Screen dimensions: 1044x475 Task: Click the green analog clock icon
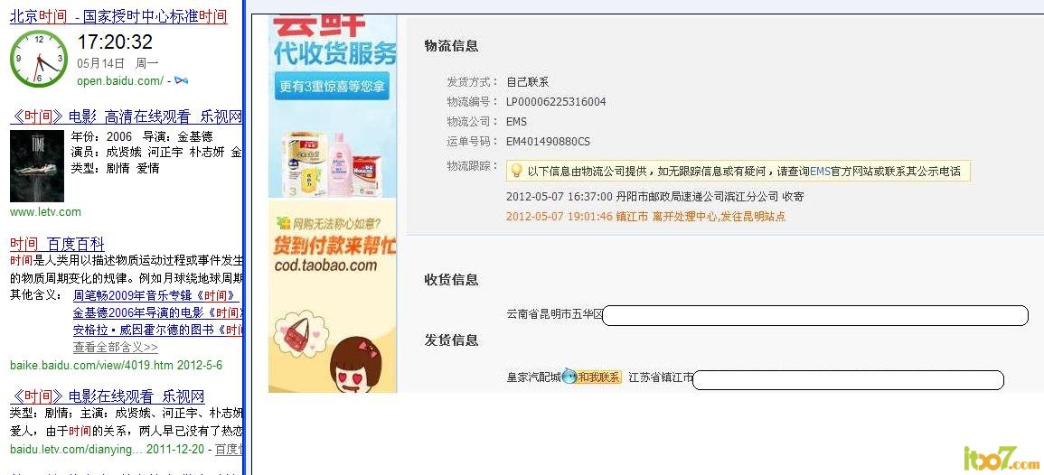39,59
